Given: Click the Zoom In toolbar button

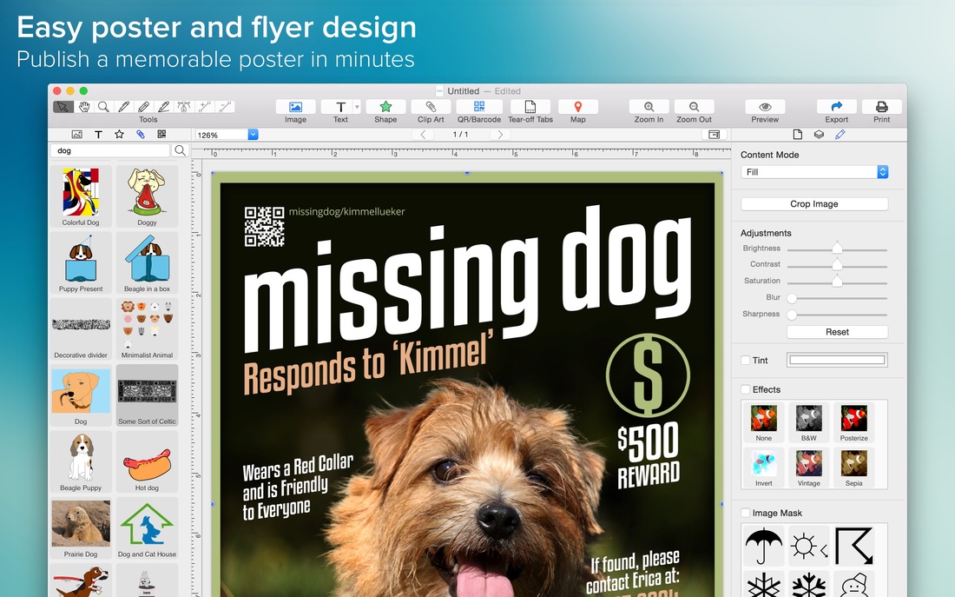Looking at the screenshot, I should (x=649, y=107).
